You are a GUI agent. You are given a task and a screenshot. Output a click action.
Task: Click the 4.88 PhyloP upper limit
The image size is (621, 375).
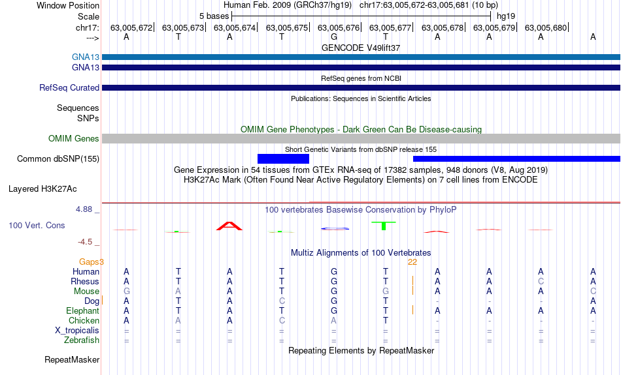pos(84,209)
